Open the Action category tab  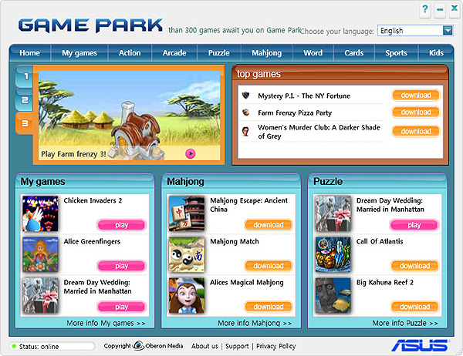tap(130, 53)
